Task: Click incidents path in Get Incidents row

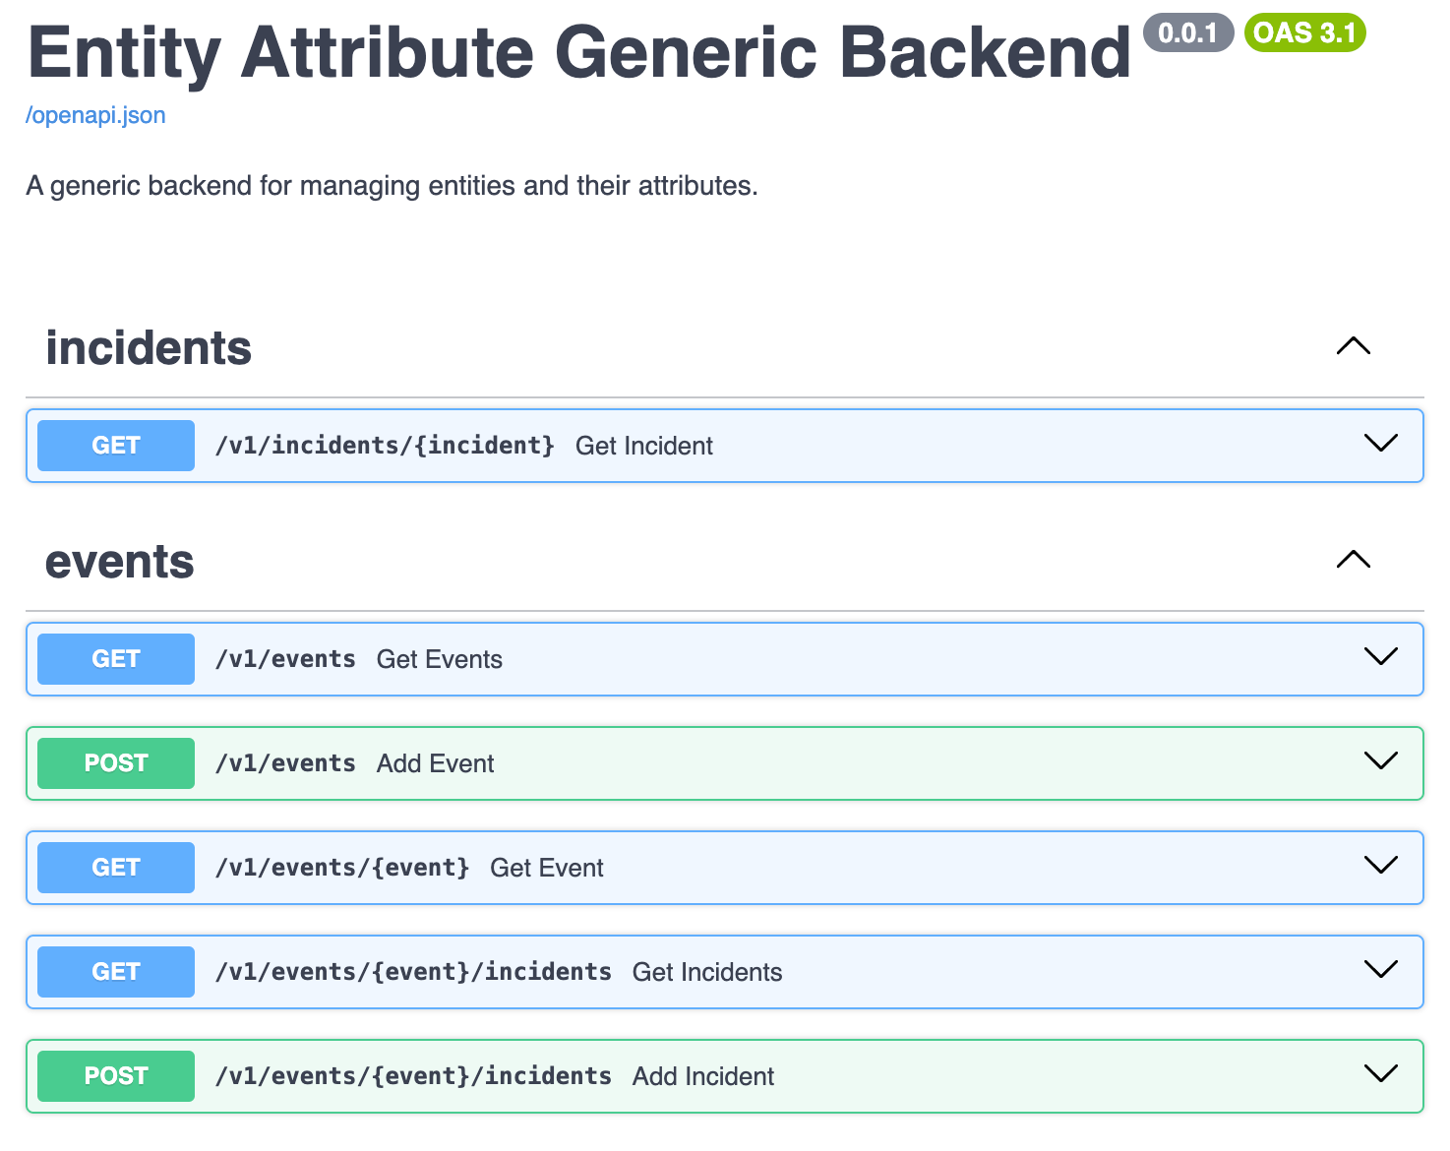Action: (x=413, y=972)
